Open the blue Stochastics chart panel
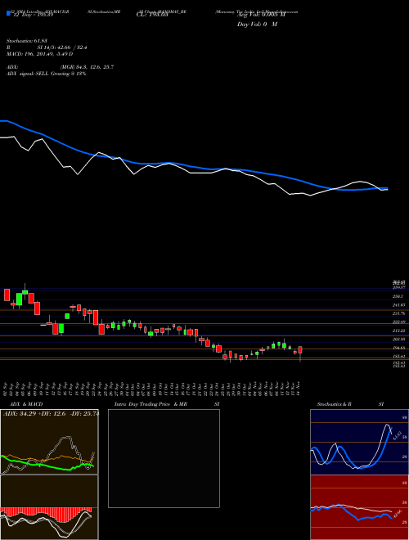This screenshot has height=540, width=409. (359, 442)
